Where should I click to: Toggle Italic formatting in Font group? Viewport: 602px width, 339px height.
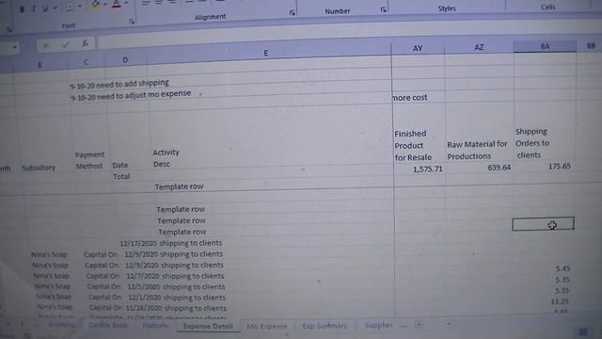(x=34, y=8)
